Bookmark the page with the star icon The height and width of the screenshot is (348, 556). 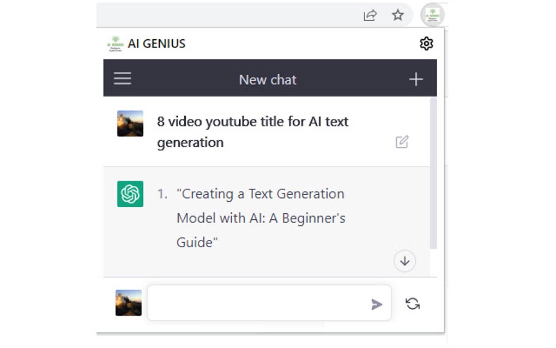pyautogui.click(x=398, y=16)
